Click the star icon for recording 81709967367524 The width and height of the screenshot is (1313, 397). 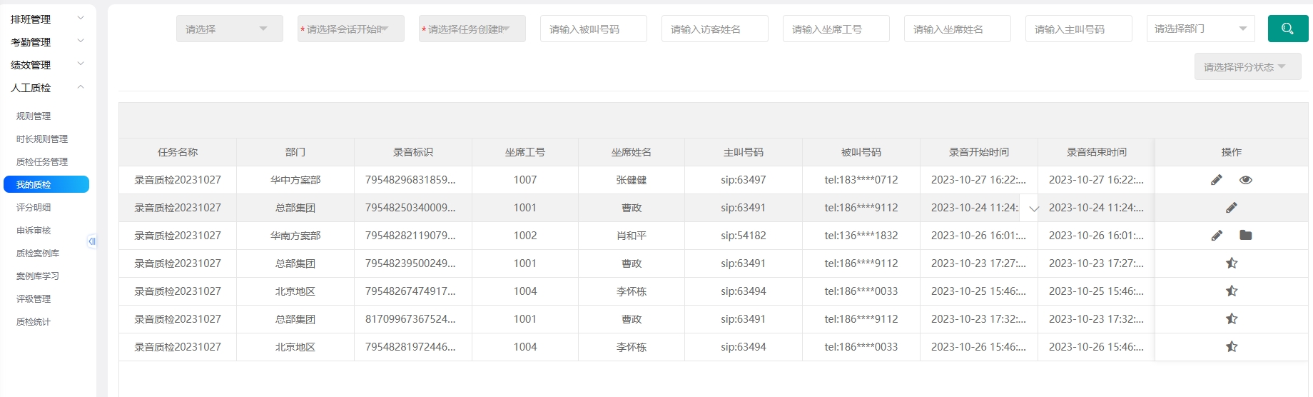pyautogui.click(x=1232, y=319)
